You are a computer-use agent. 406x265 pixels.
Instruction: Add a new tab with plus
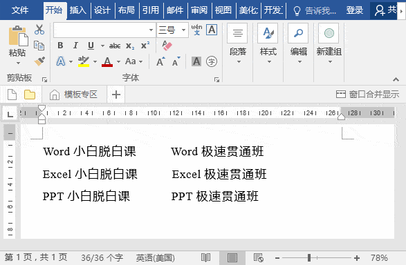116,95
